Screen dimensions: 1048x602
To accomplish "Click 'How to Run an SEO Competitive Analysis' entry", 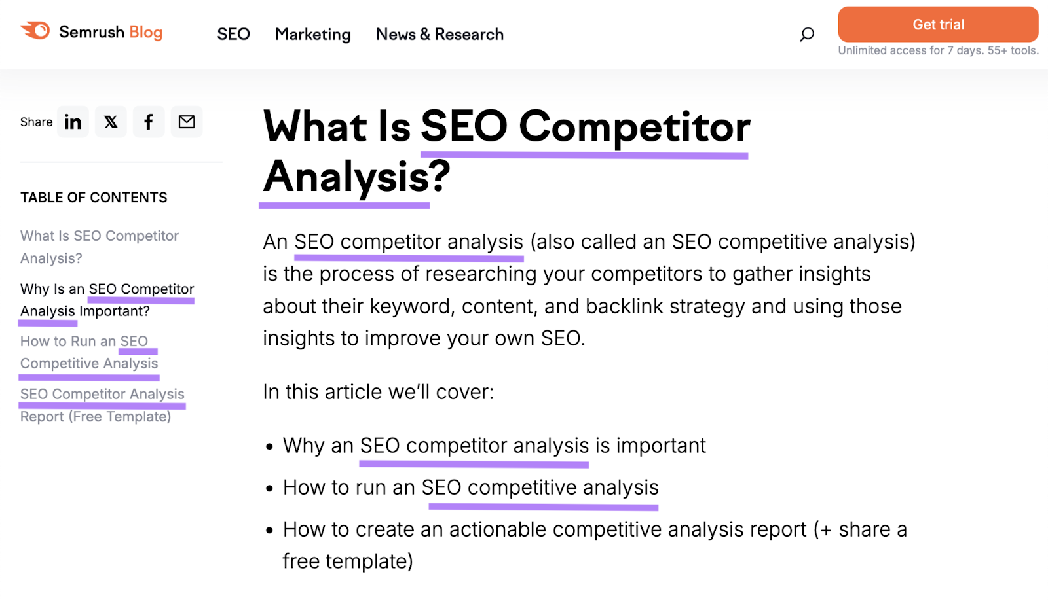I will coord(89,352).
